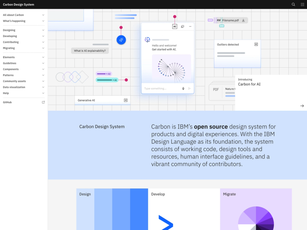Click the minimize dash in chat window

pos(190,27)
